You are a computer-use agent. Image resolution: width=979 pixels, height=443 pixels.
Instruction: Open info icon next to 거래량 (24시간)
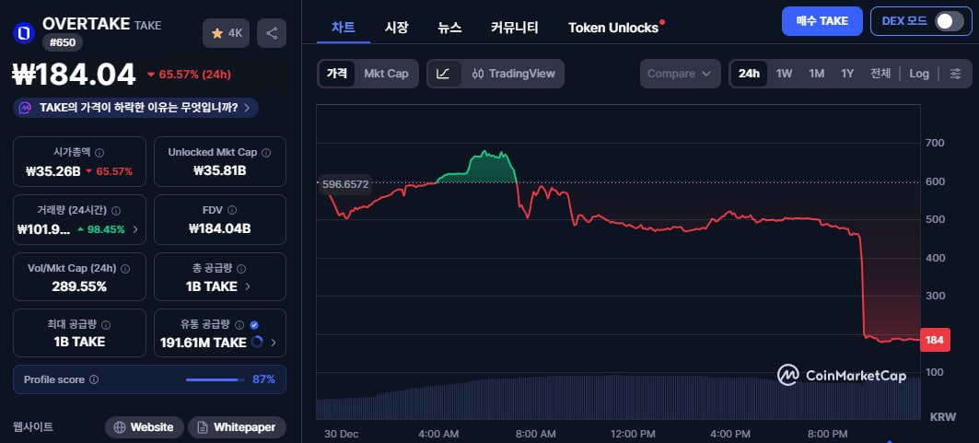[116, 211]
